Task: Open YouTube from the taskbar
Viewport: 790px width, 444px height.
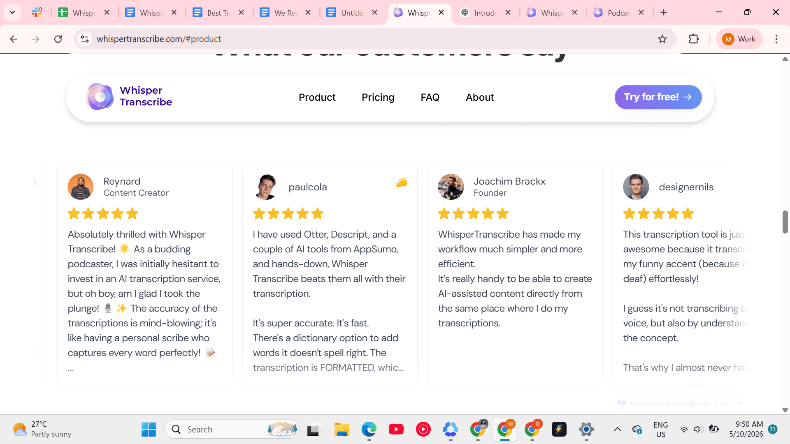Action: pos(396,429)
